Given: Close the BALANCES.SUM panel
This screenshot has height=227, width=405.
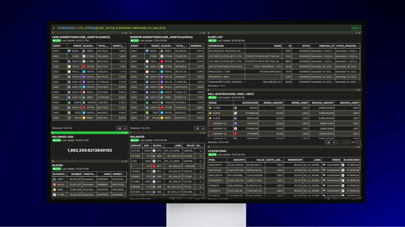Looking at the screenshot, I should pos(126,133).
